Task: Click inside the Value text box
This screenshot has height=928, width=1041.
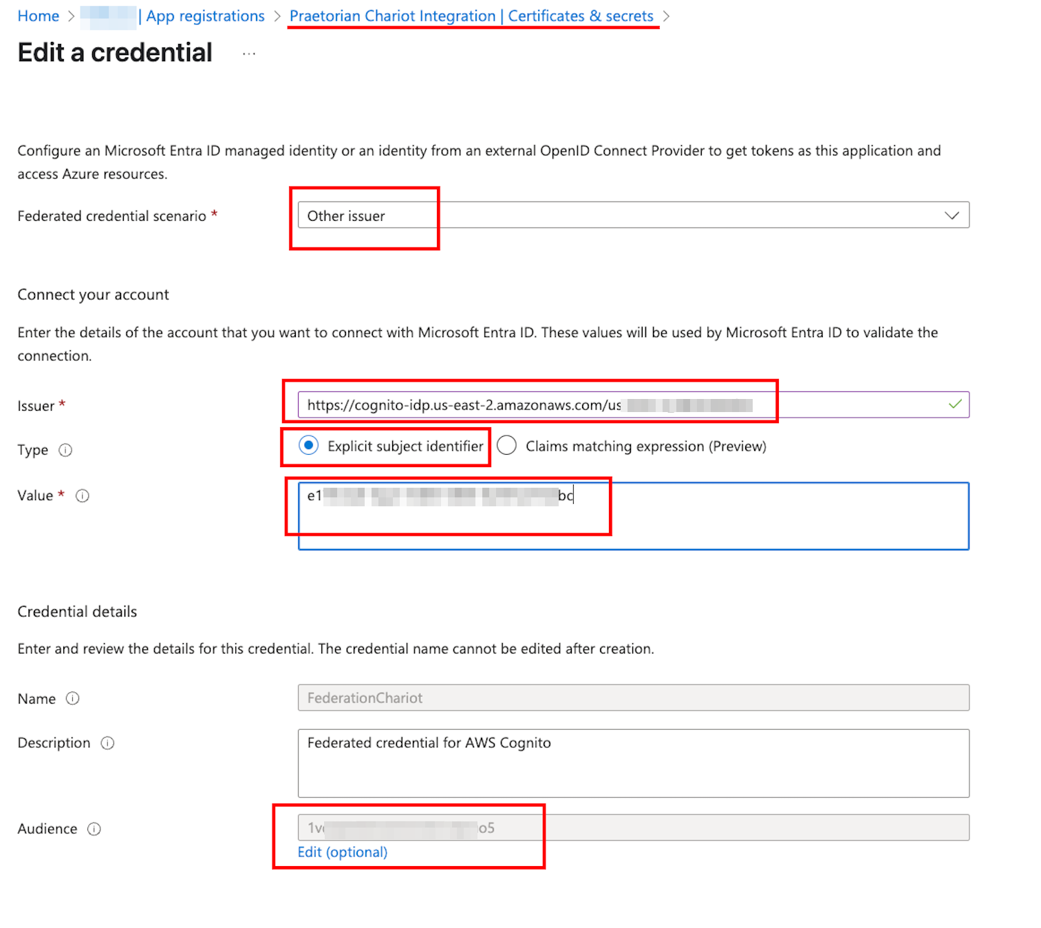Action: point(633,516)
